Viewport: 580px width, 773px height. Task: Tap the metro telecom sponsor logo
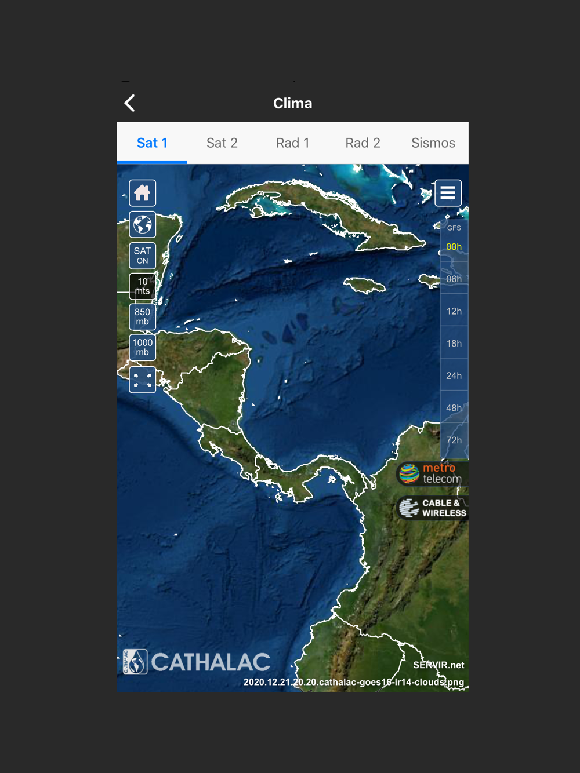432,474
